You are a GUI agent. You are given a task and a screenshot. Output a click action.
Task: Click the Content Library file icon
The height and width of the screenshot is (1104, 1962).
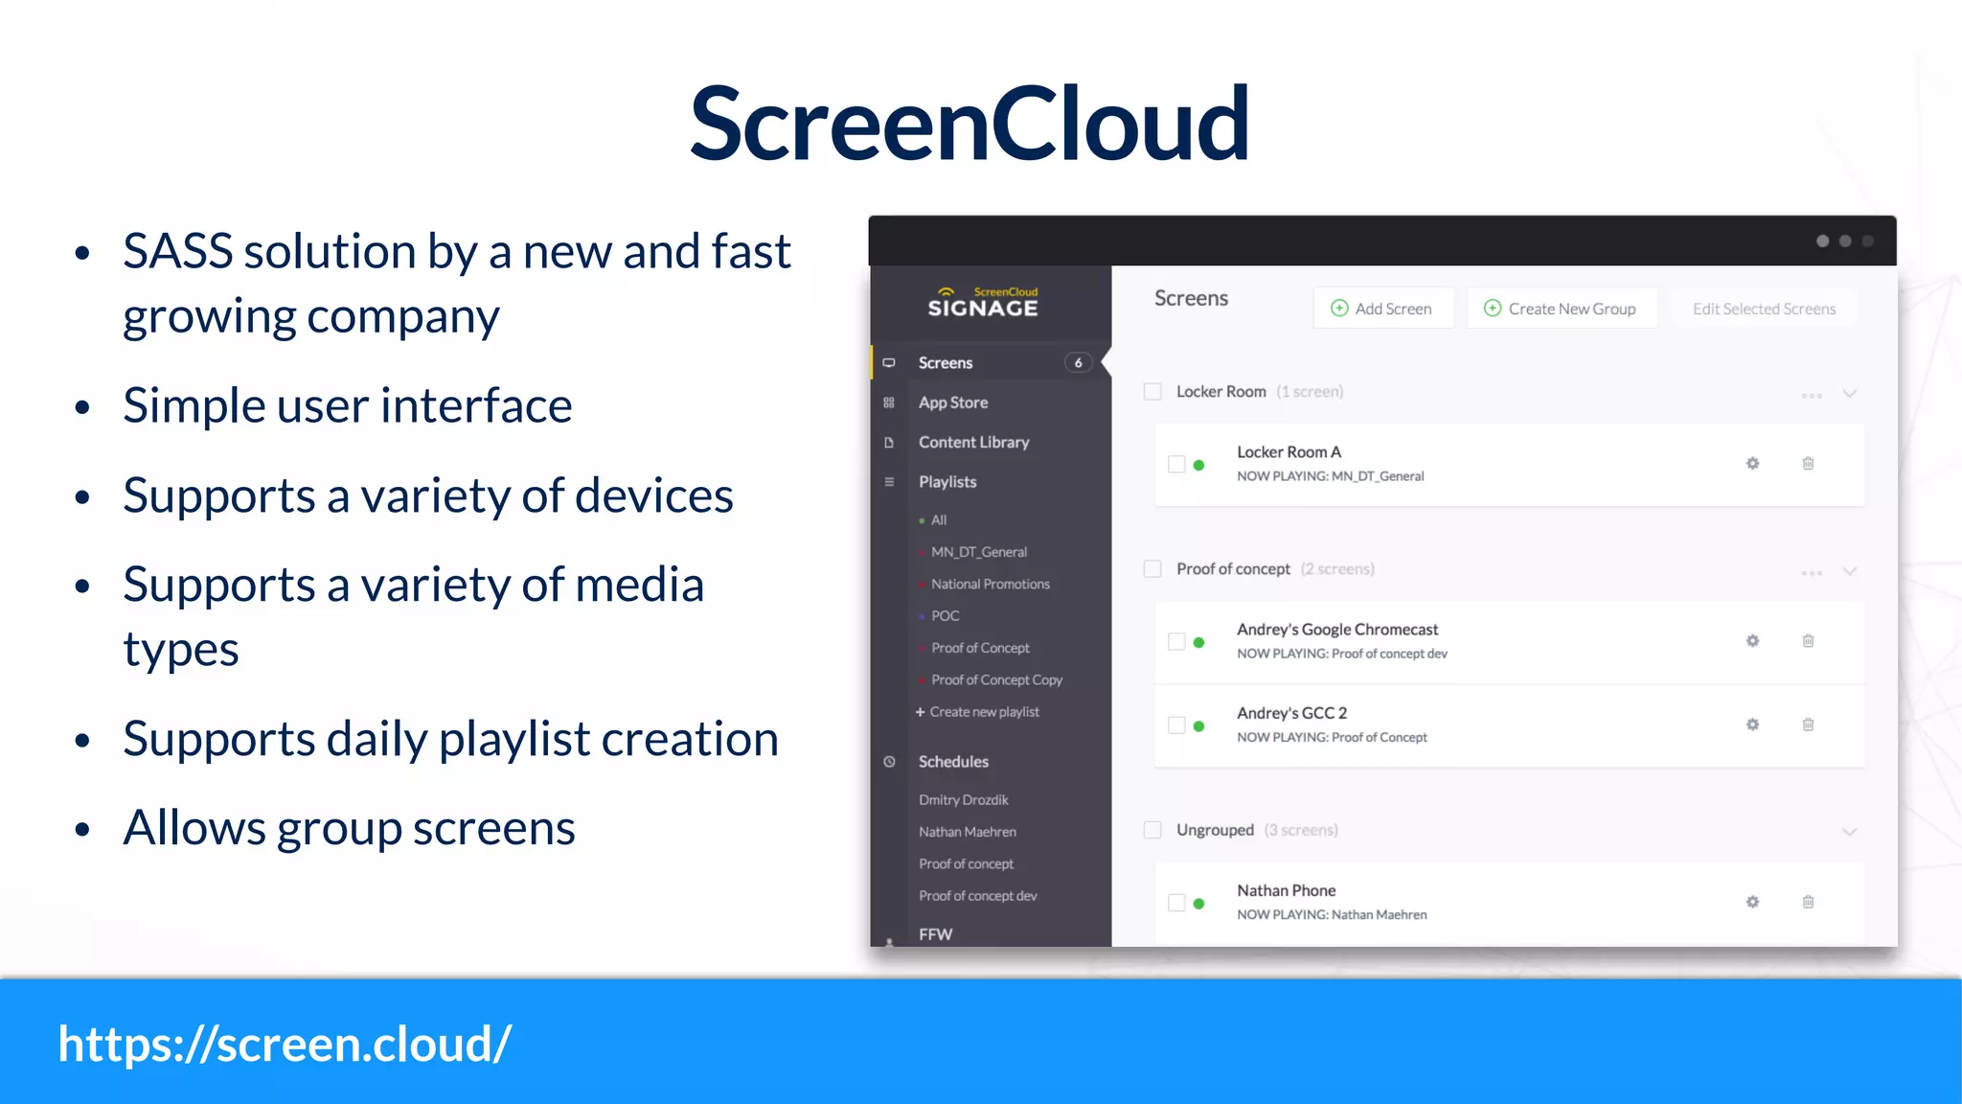point(889,443)
